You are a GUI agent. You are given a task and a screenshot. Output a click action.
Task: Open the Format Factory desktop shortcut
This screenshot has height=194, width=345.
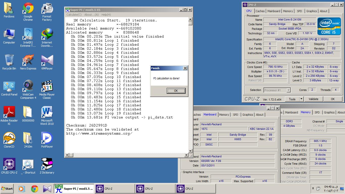pyautogui.click(x=47, y=12)
